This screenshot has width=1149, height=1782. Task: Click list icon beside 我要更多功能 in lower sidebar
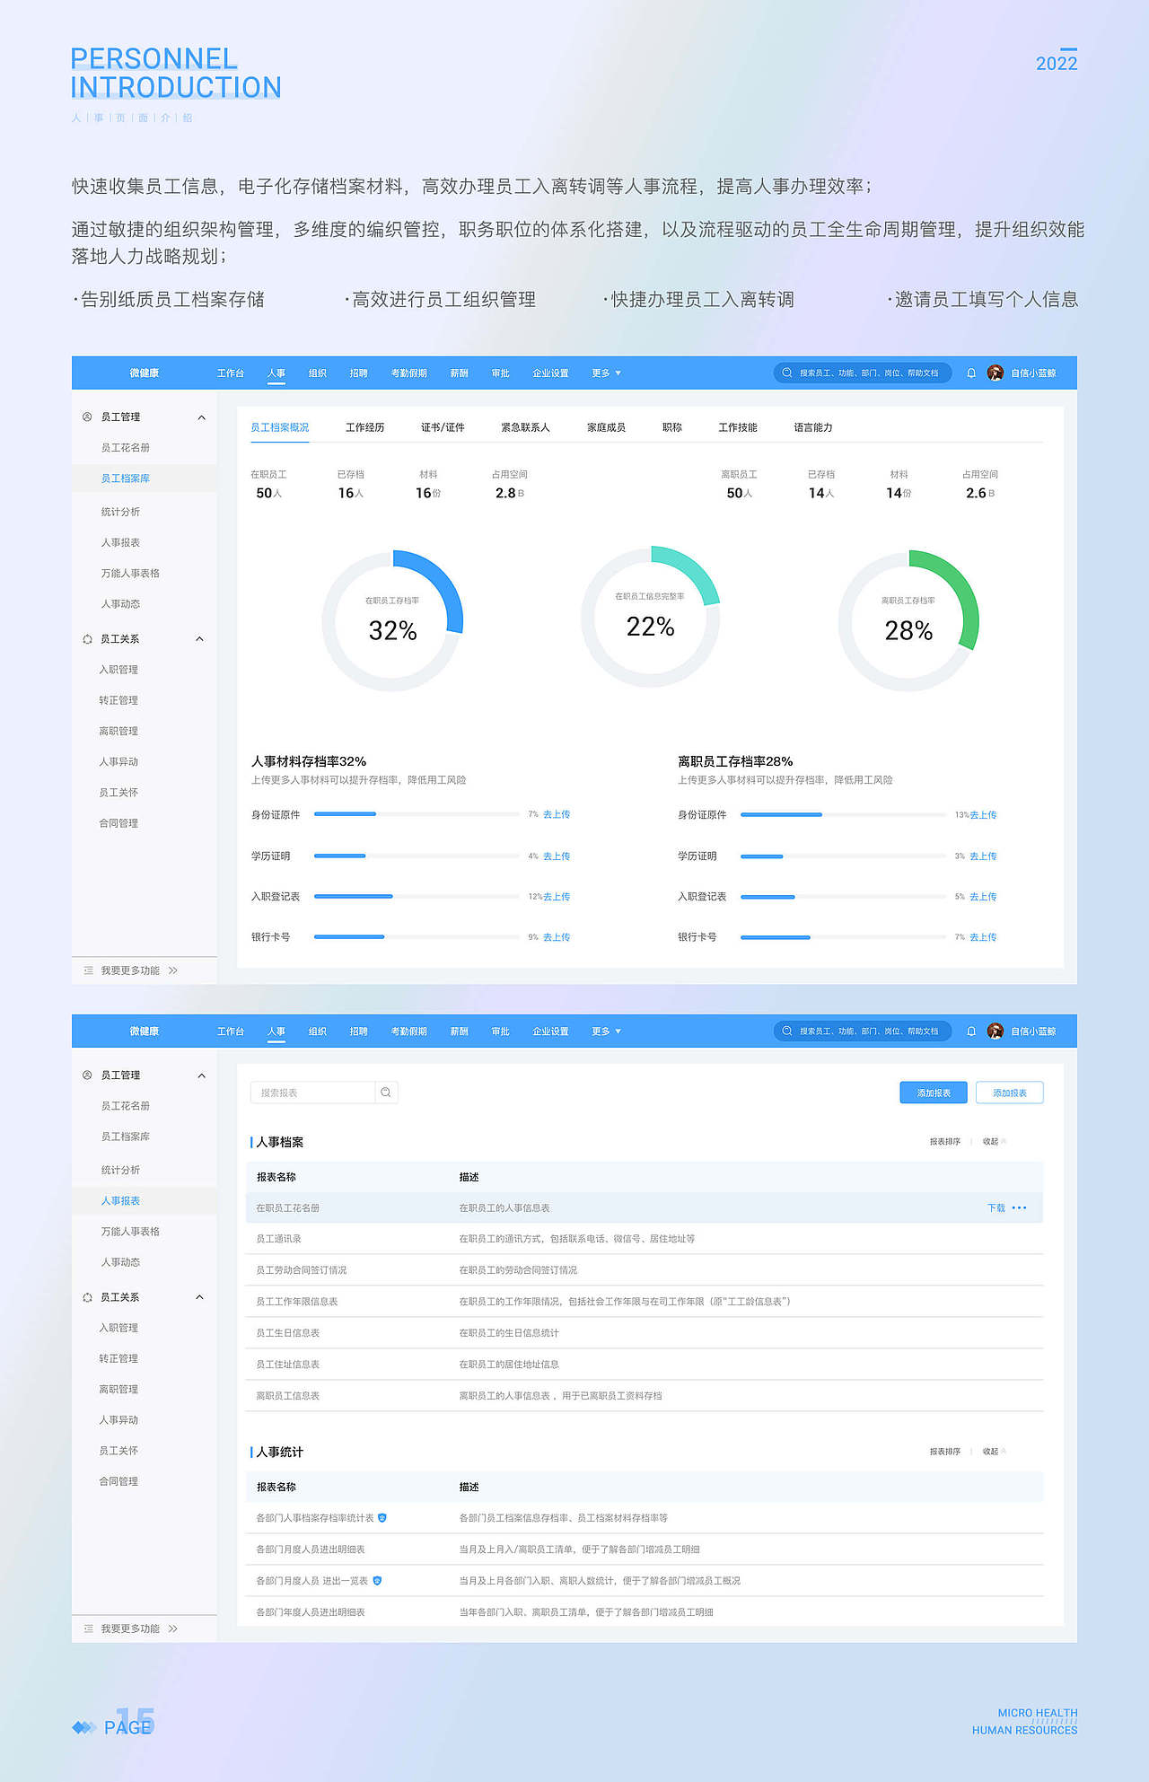point(88,1628)
